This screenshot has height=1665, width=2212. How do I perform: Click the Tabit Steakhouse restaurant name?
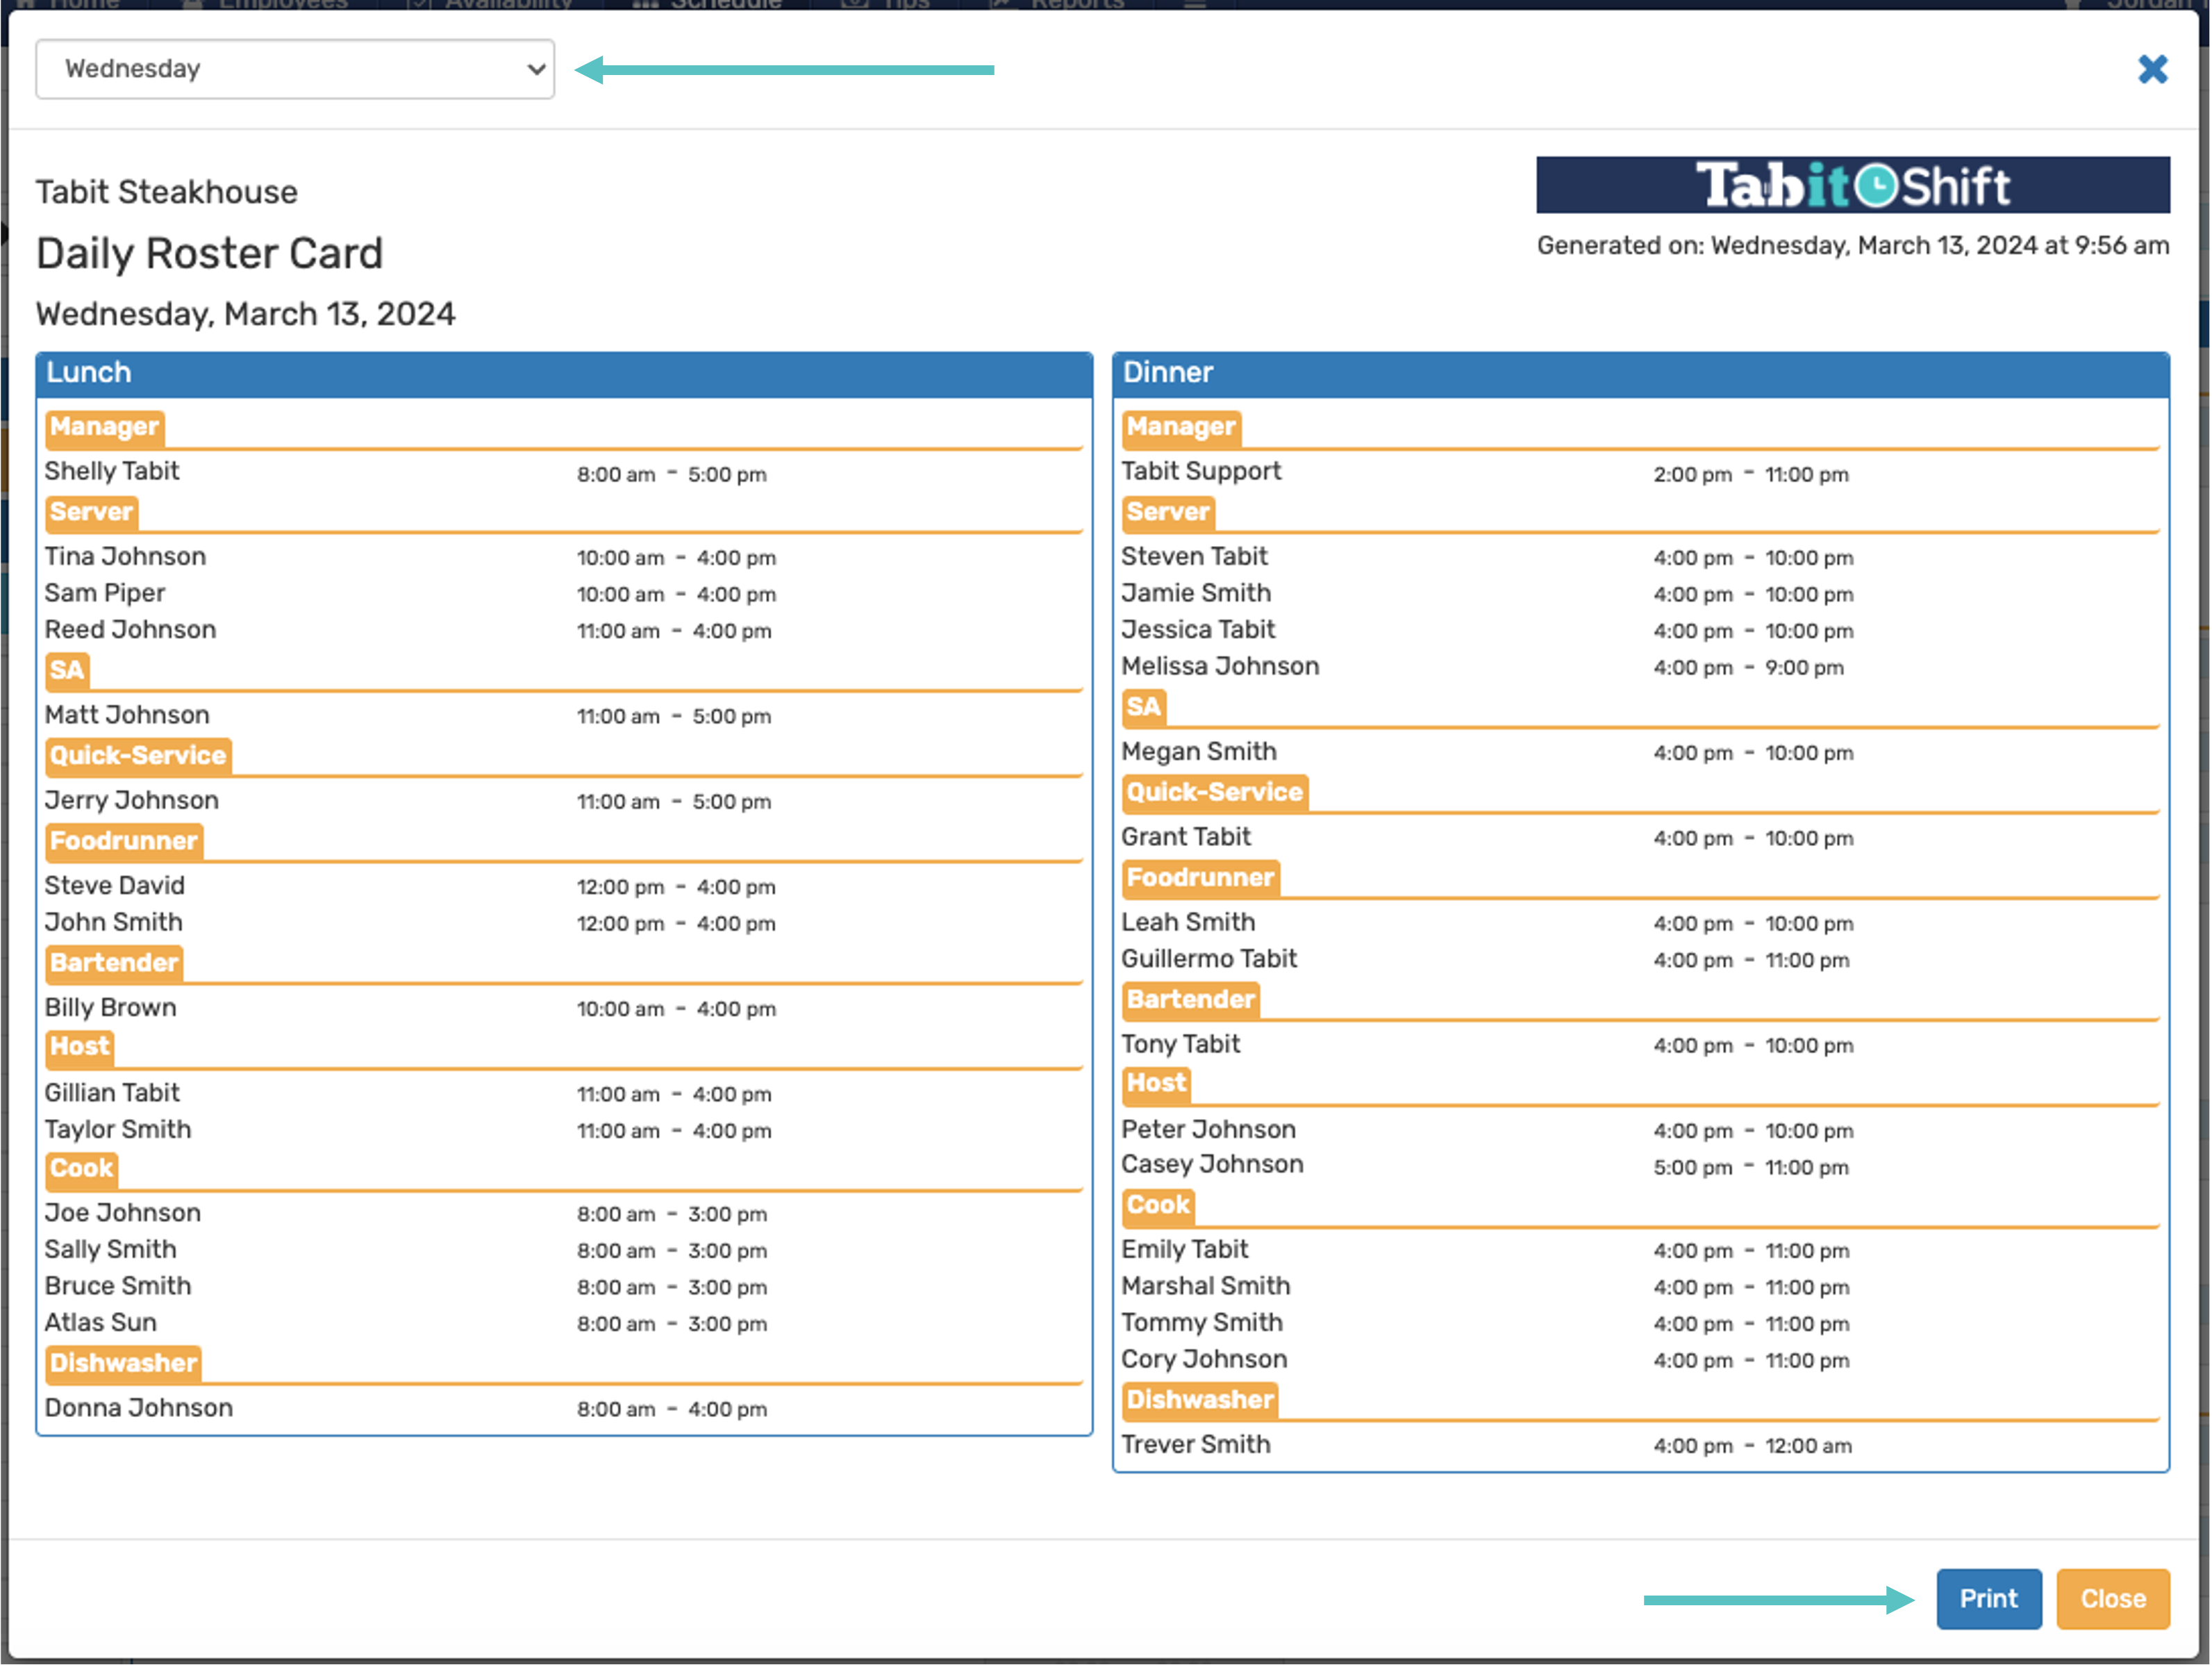pos(167,192)
